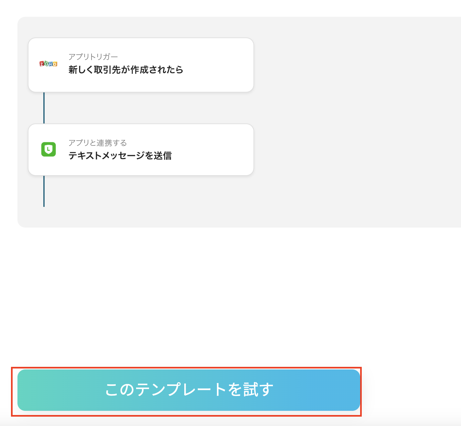461x426 pixels.
Task: Click the red Z block in Zoho logo
Action: point(42,64)
